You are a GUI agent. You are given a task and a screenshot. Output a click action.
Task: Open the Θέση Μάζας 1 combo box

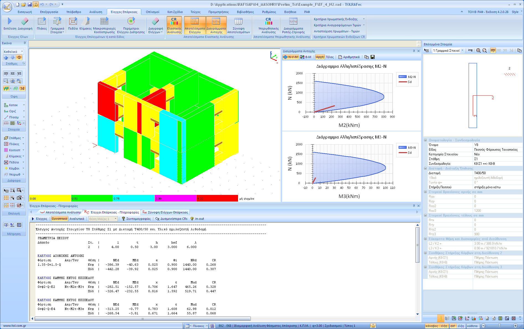coord(103,219)
